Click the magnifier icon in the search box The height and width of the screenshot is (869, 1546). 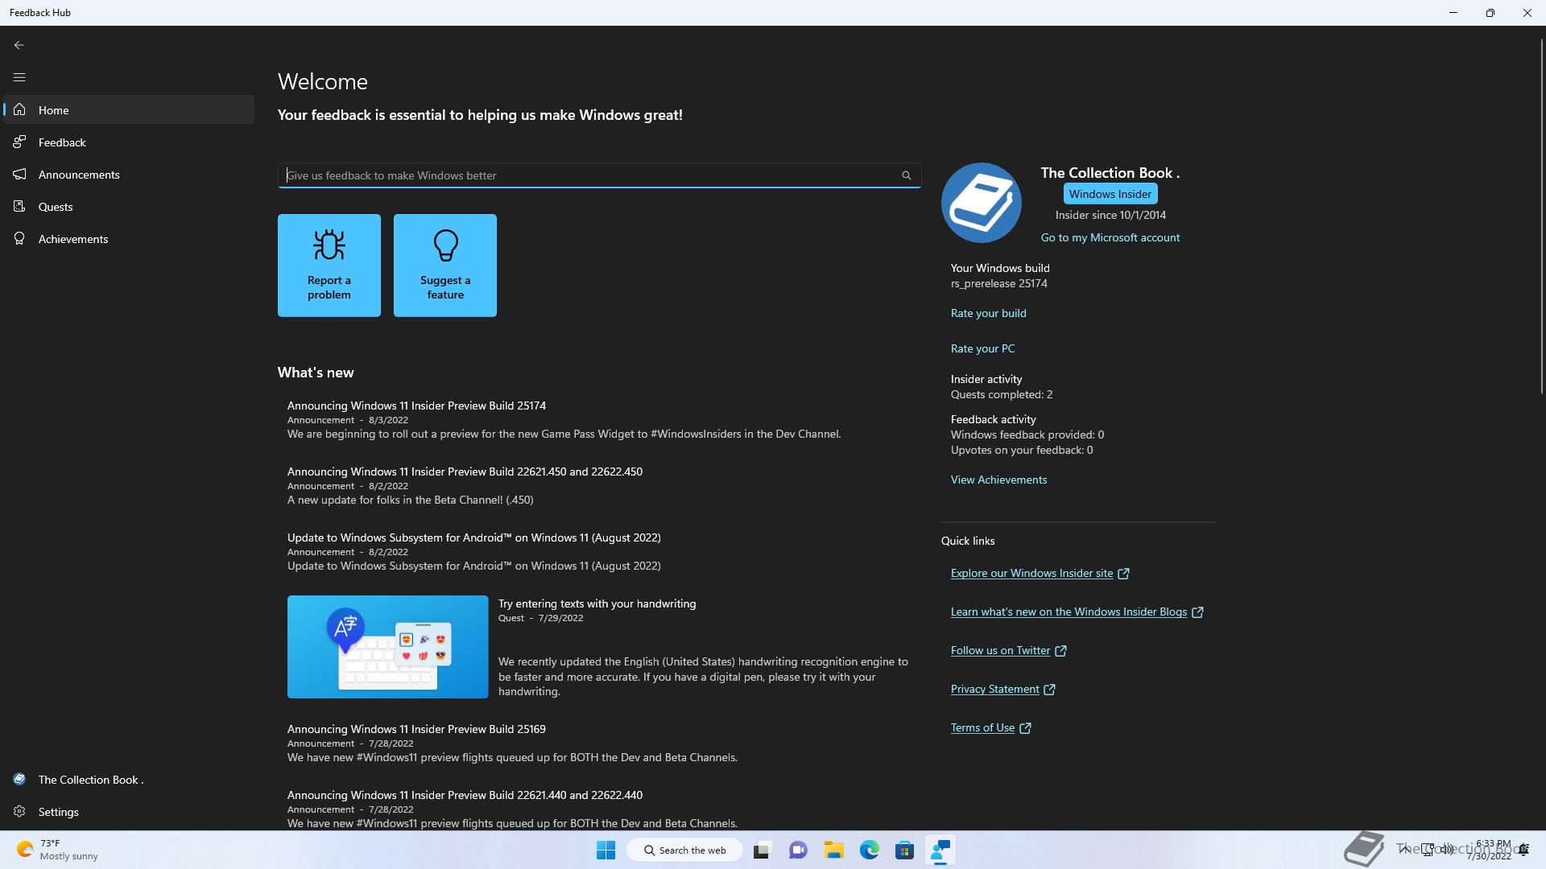click(x=907, y=175)
